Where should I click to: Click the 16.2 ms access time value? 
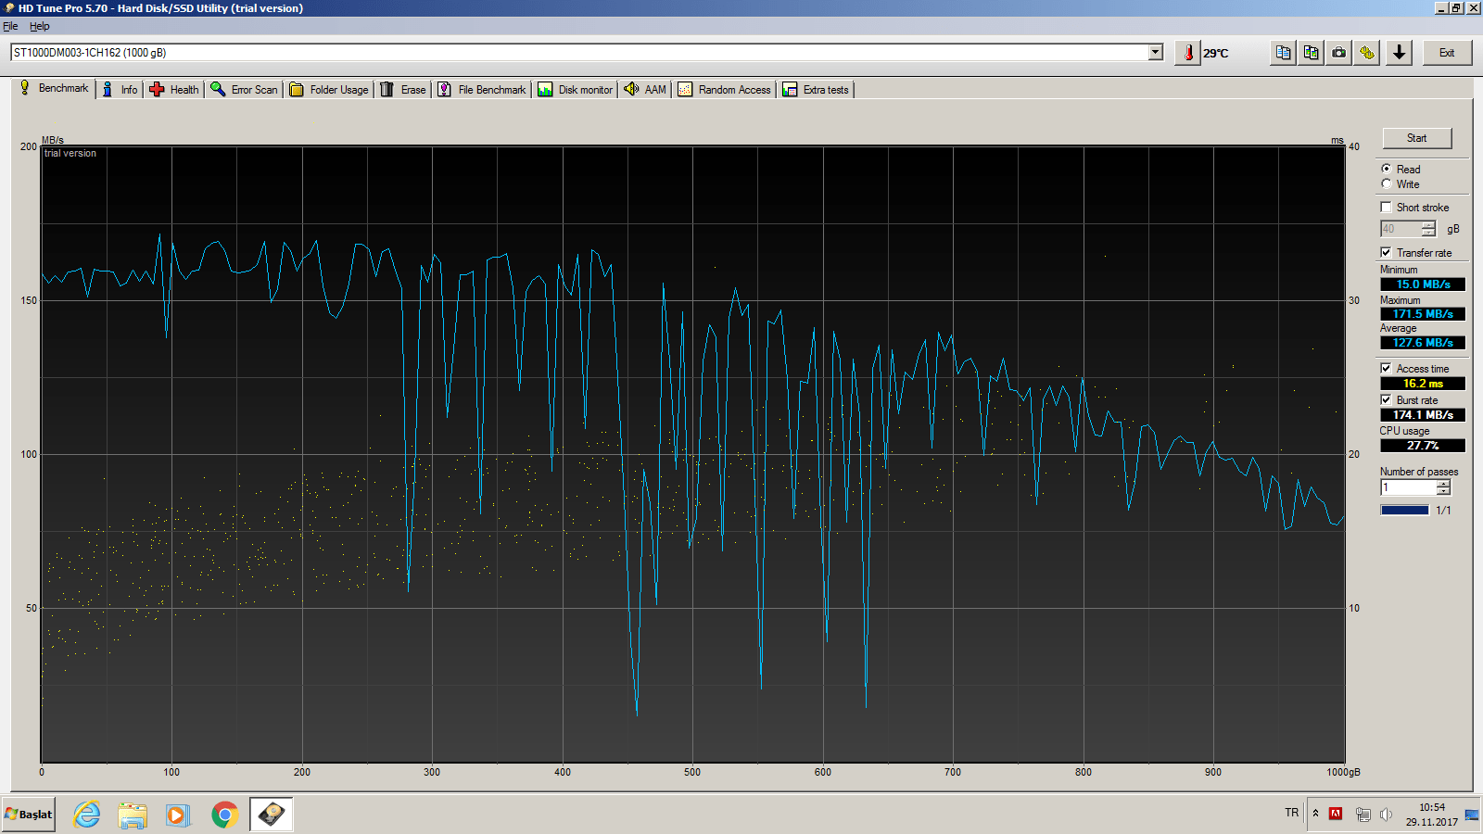coord(1423,384)
